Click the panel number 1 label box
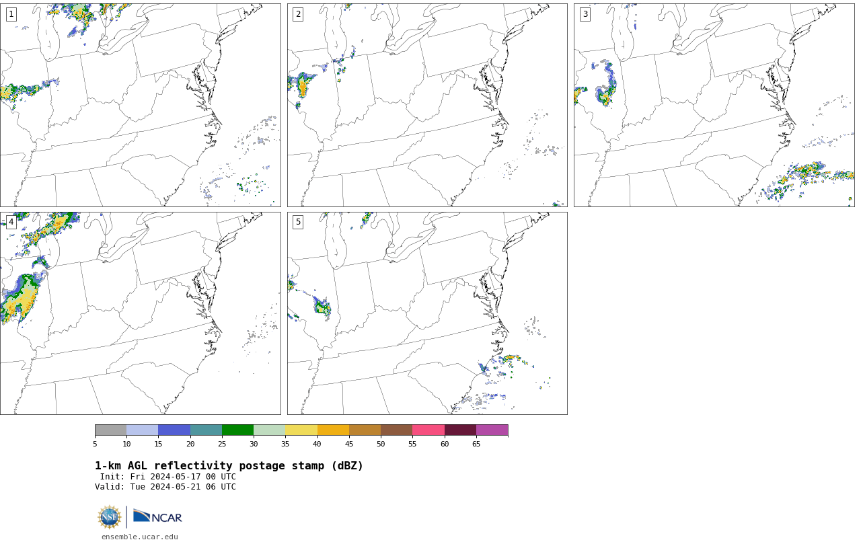This screenshot has width=861, height=544. click(x=11, y=14)
